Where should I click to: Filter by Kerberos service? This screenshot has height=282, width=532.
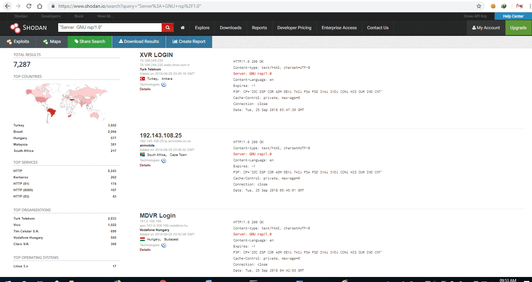pyautogui.click(x=21, y=177)
